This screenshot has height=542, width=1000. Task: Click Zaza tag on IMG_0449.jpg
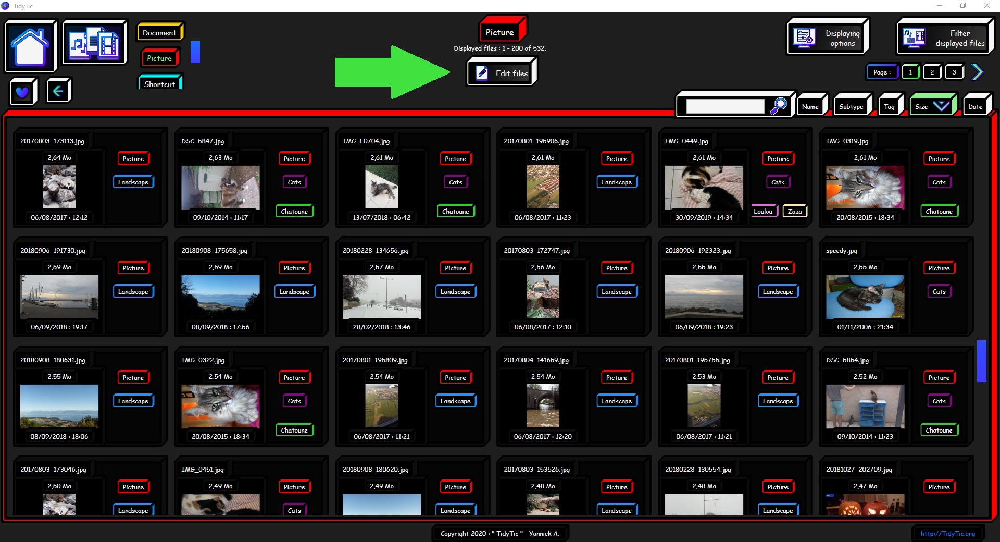pos(795,211)
